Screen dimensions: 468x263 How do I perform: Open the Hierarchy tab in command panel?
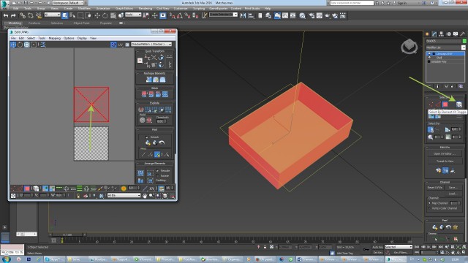442,34
